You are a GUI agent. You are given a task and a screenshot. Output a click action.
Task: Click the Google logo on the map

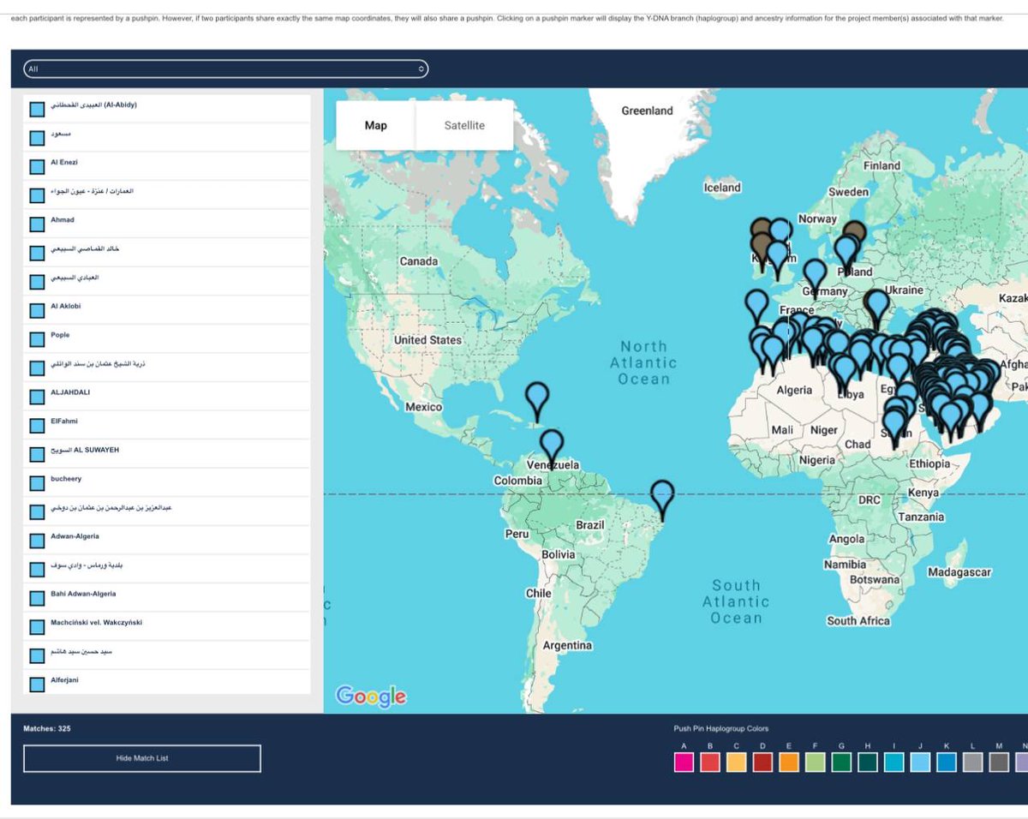pyautogui.click(x=371, y=696)
